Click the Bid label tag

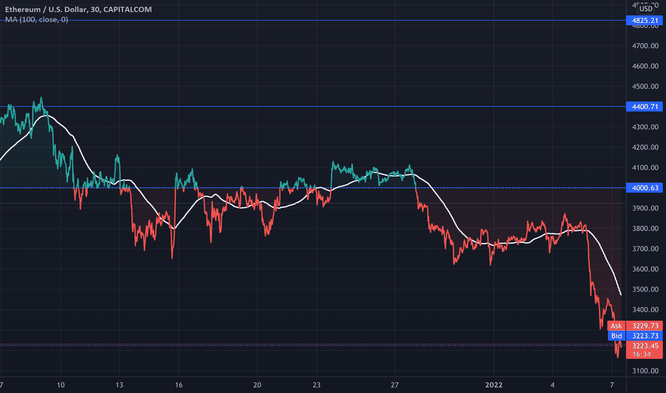pos(616,336)
